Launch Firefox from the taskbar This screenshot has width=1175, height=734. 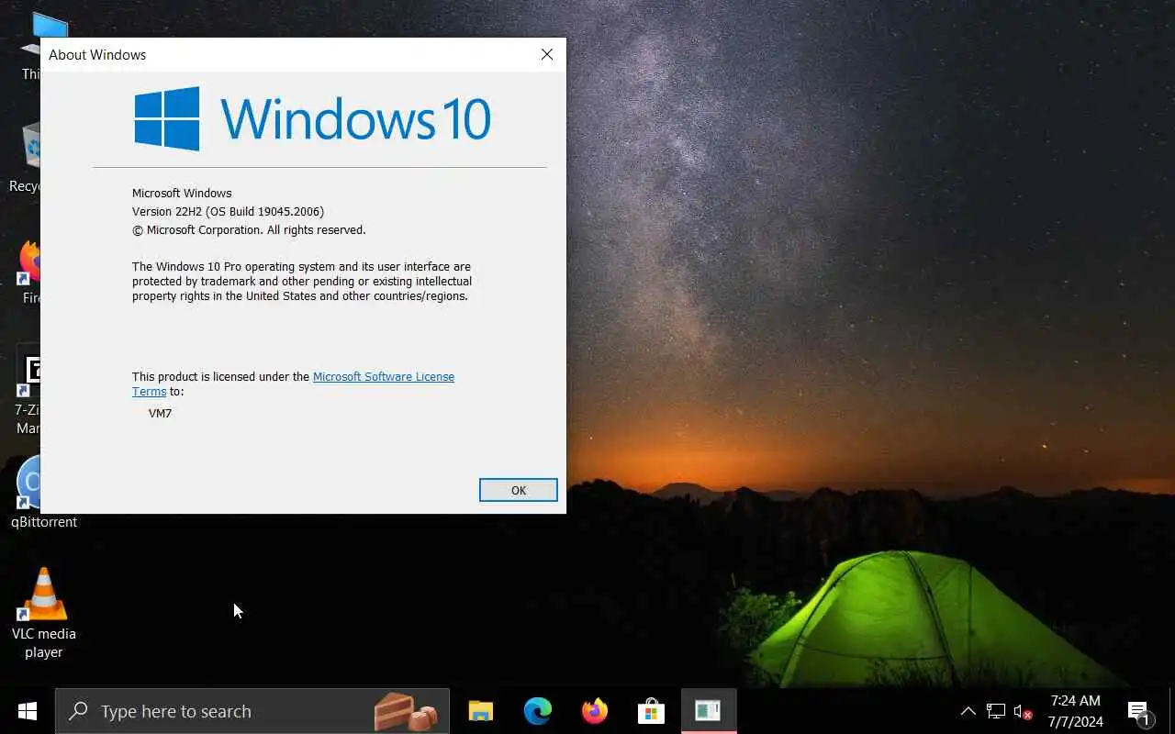click(595, 711)
